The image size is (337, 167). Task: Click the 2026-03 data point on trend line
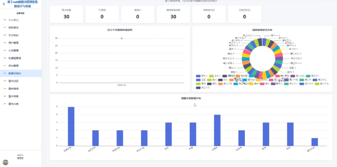[x=122, y=38]
